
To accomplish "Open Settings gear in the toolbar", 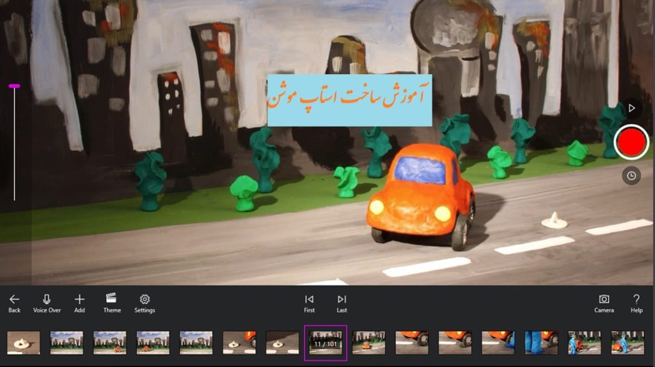I will coord(145,302).
